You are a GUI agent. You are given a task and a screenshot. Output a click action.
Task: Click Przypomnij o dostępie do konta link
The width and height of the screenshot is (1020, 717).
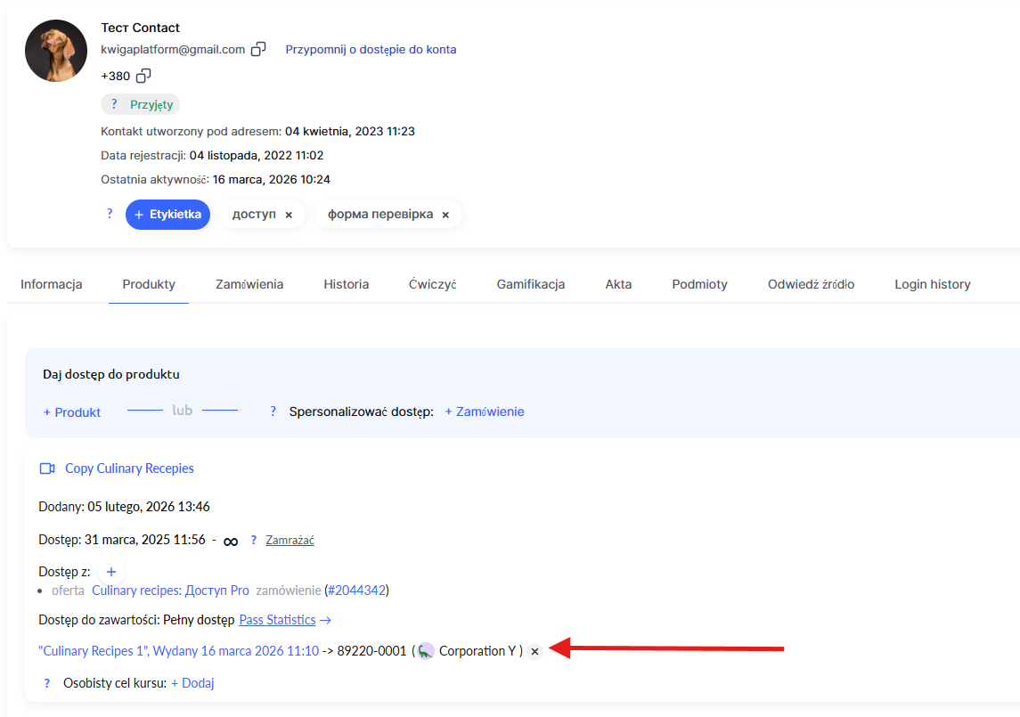(371, 50)
